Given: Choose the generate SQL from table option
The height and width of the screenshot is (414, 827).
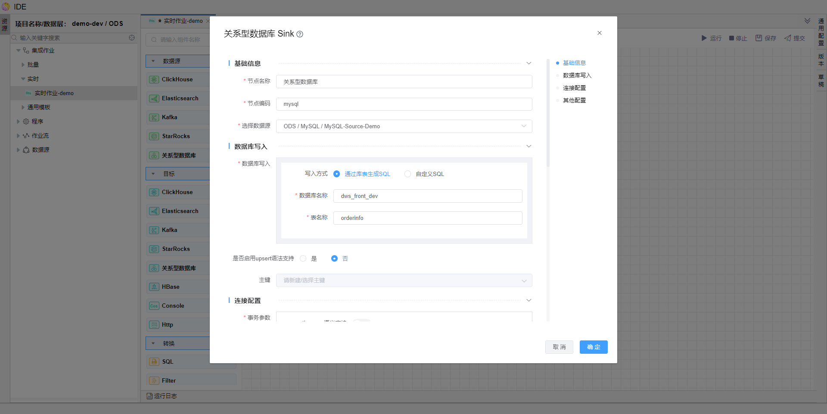Looking at the screenshot, I should 337,174.
